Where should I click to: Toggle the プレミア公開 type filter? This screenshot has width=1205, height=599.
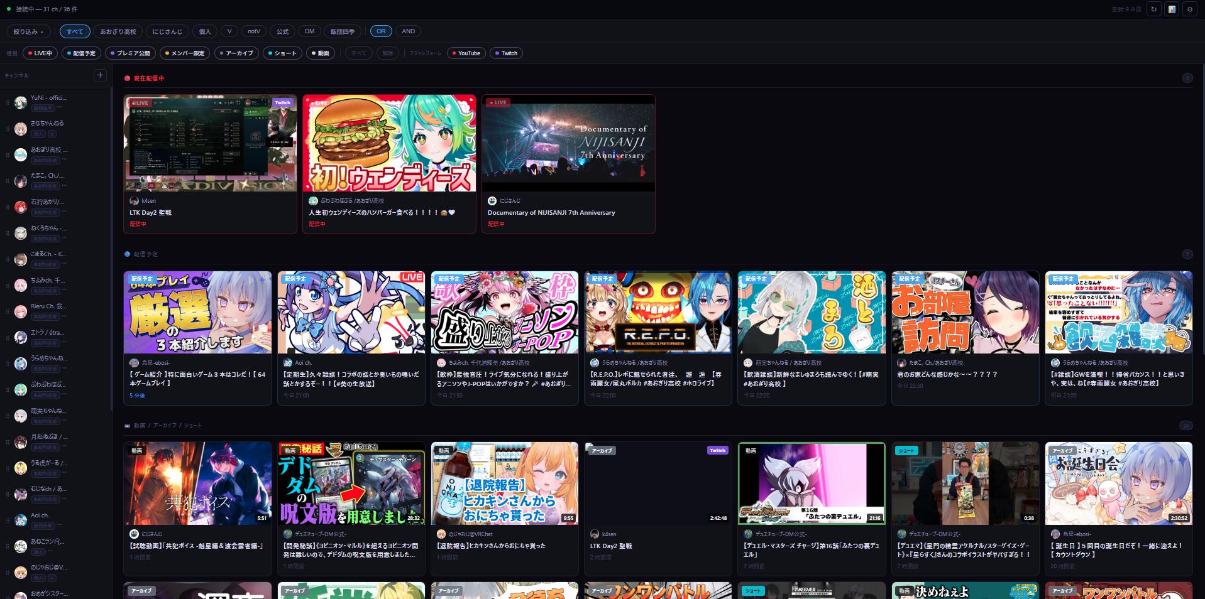[x=130, y=53]
